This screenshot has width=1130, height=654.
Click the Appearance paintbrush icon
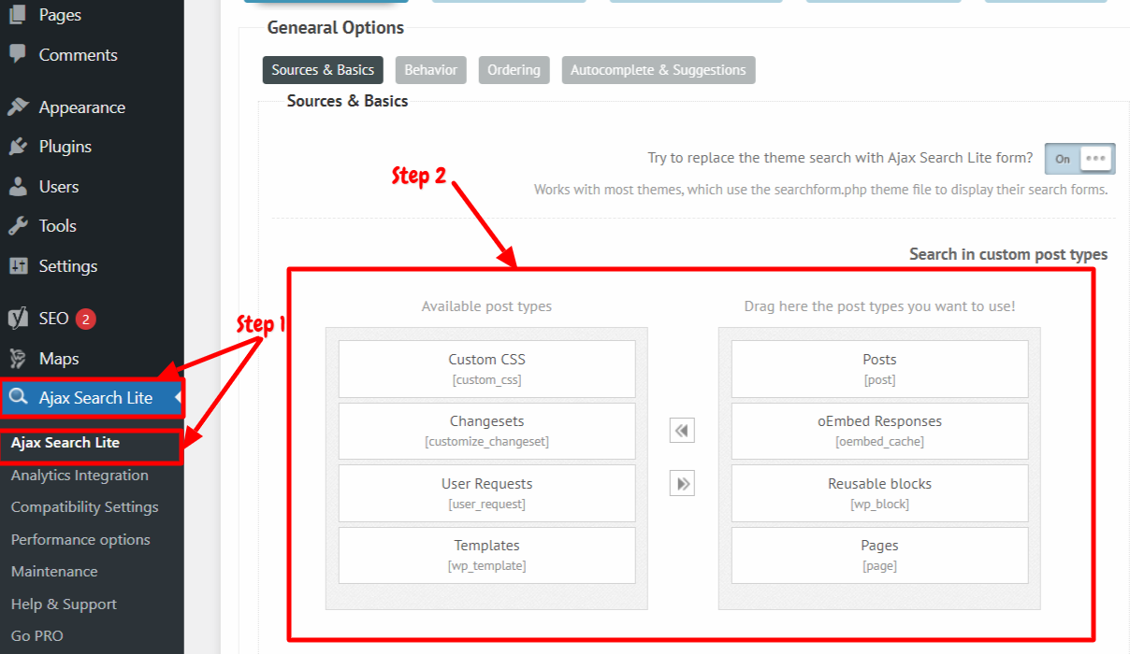18,107
